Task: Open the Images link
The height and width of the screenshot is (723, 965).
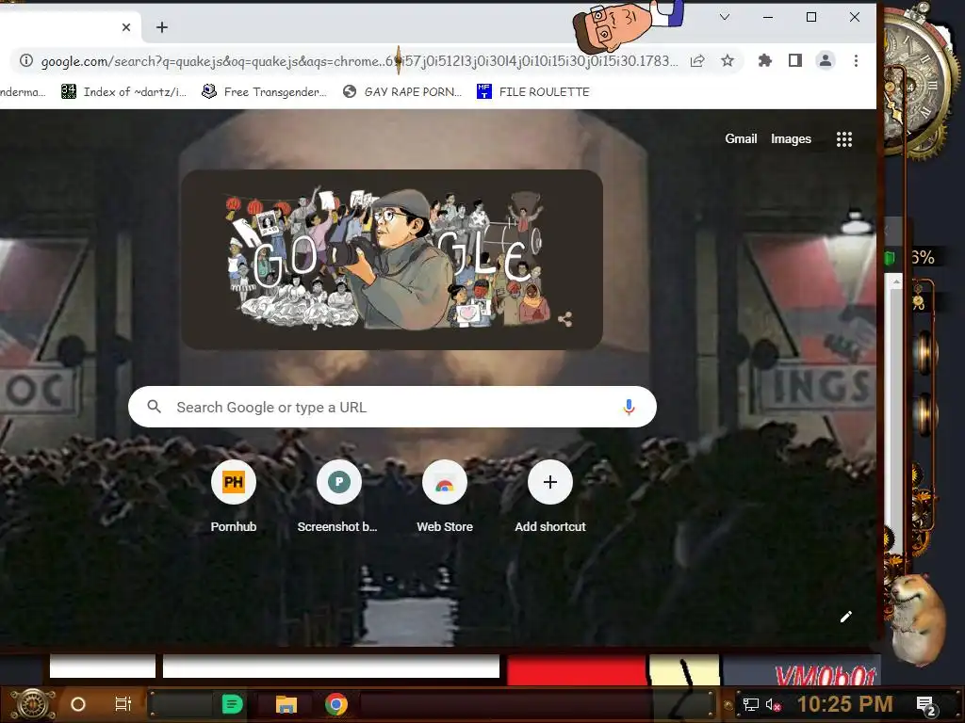Action: click(x=791, y=139)
